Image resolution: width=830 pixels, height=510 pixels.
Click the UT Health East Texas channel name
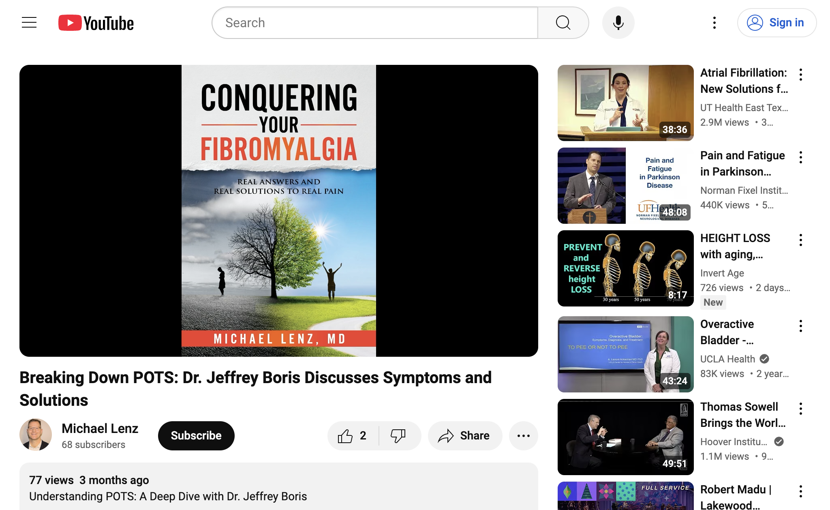click(744, 107)
